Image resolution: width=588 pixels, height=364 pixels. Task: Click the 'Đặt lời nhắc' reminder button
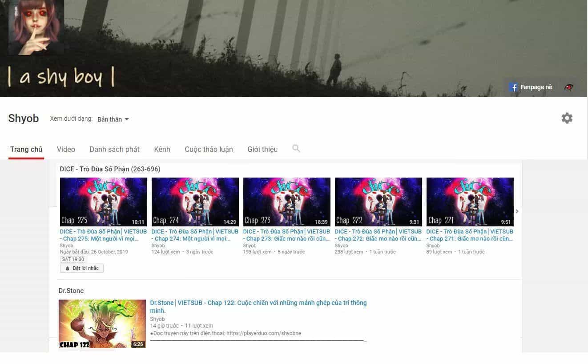click(x=82, y=268)
